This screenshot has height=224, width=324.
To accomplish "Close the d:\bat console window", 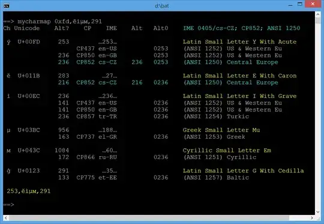I will tap(313, 4).
